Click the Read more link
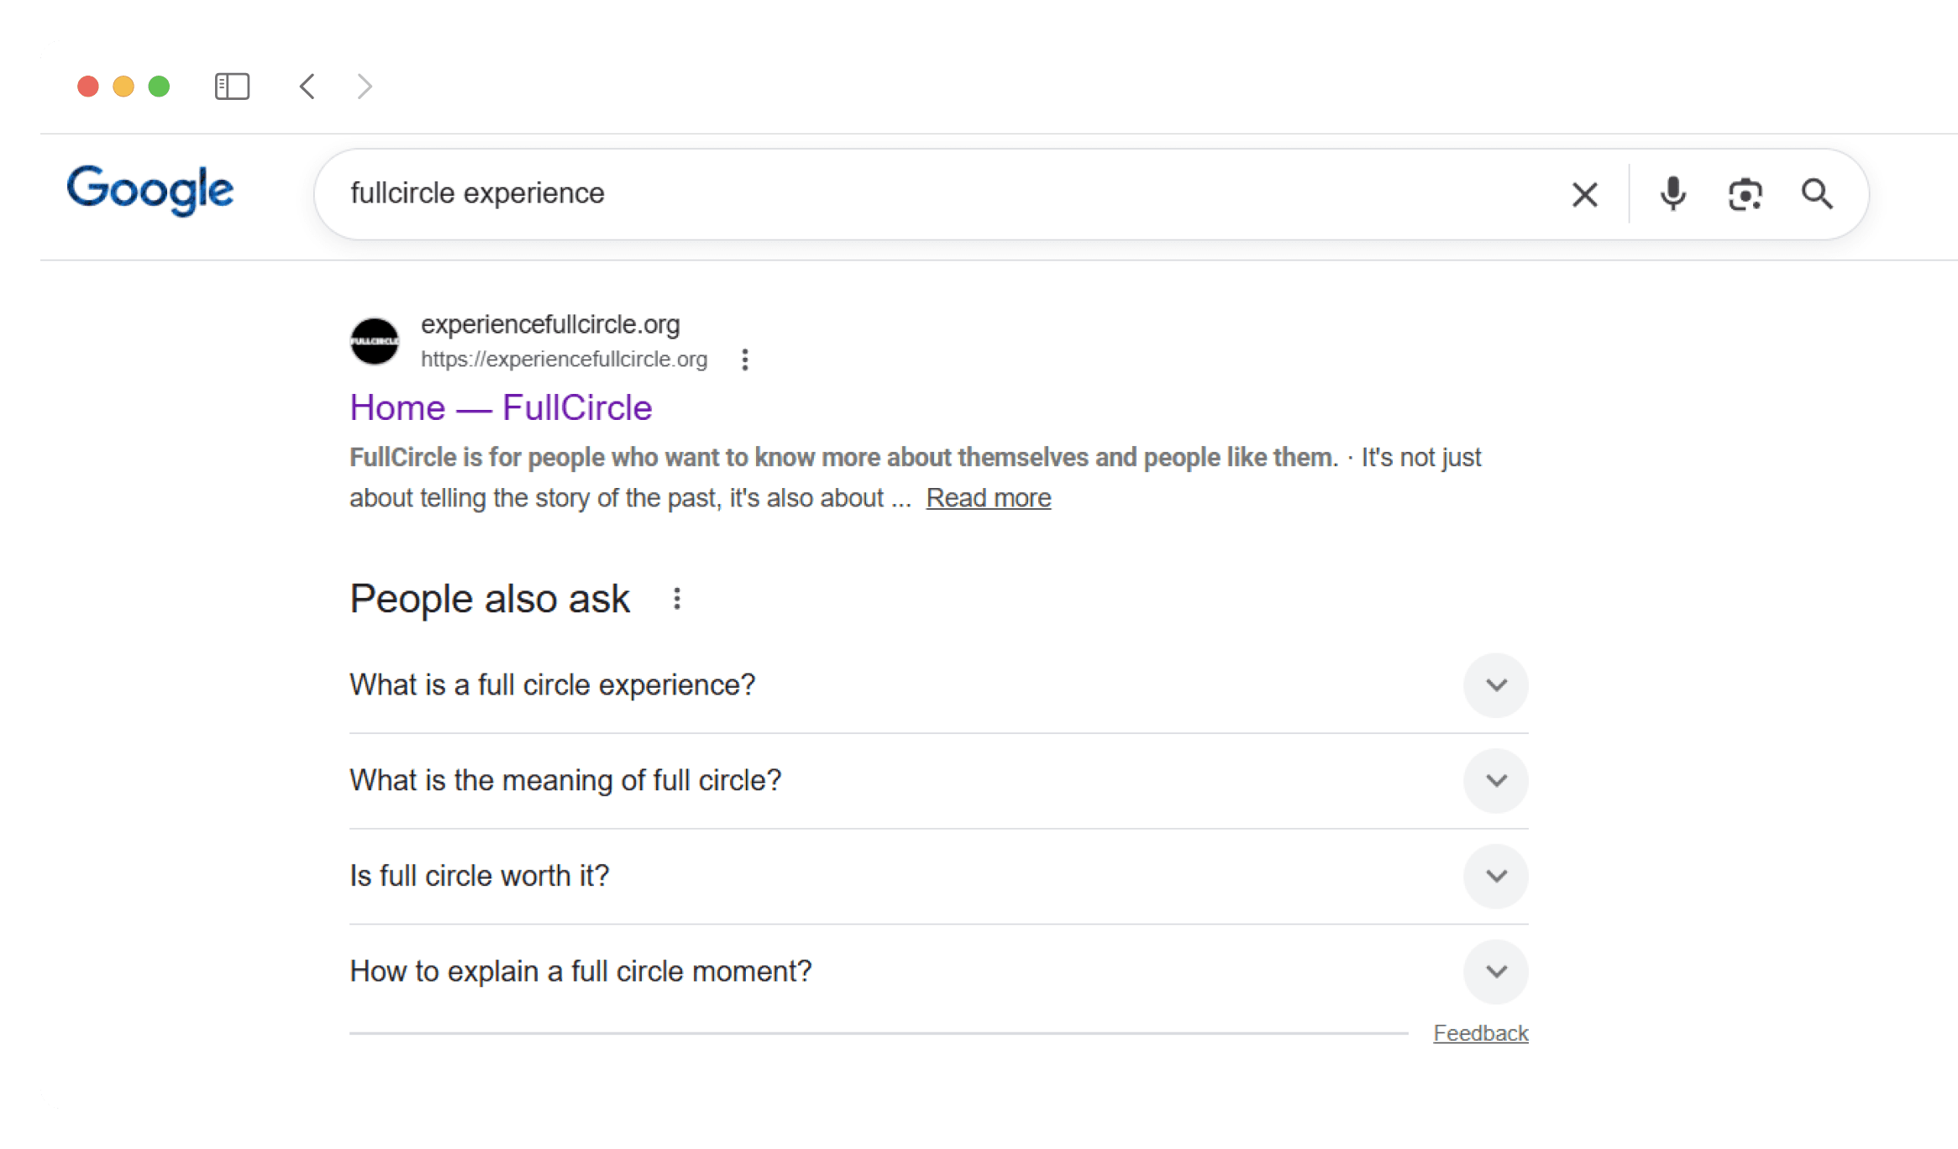 (988, 498)
